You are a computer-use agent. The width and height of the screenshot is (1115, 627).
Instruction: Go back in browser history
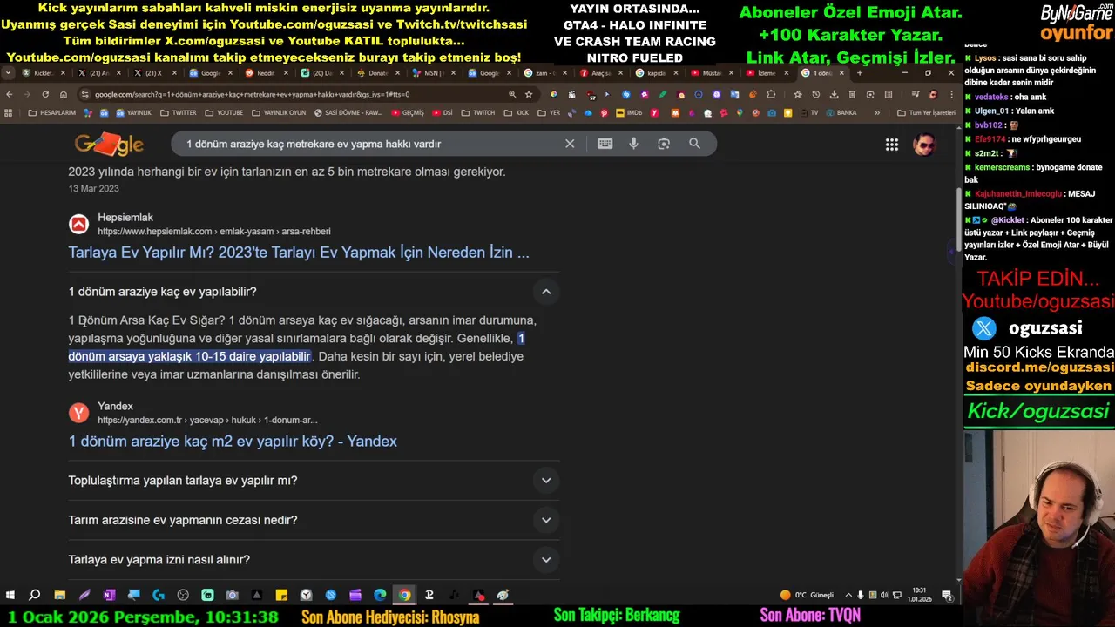[x=10, y=94]
